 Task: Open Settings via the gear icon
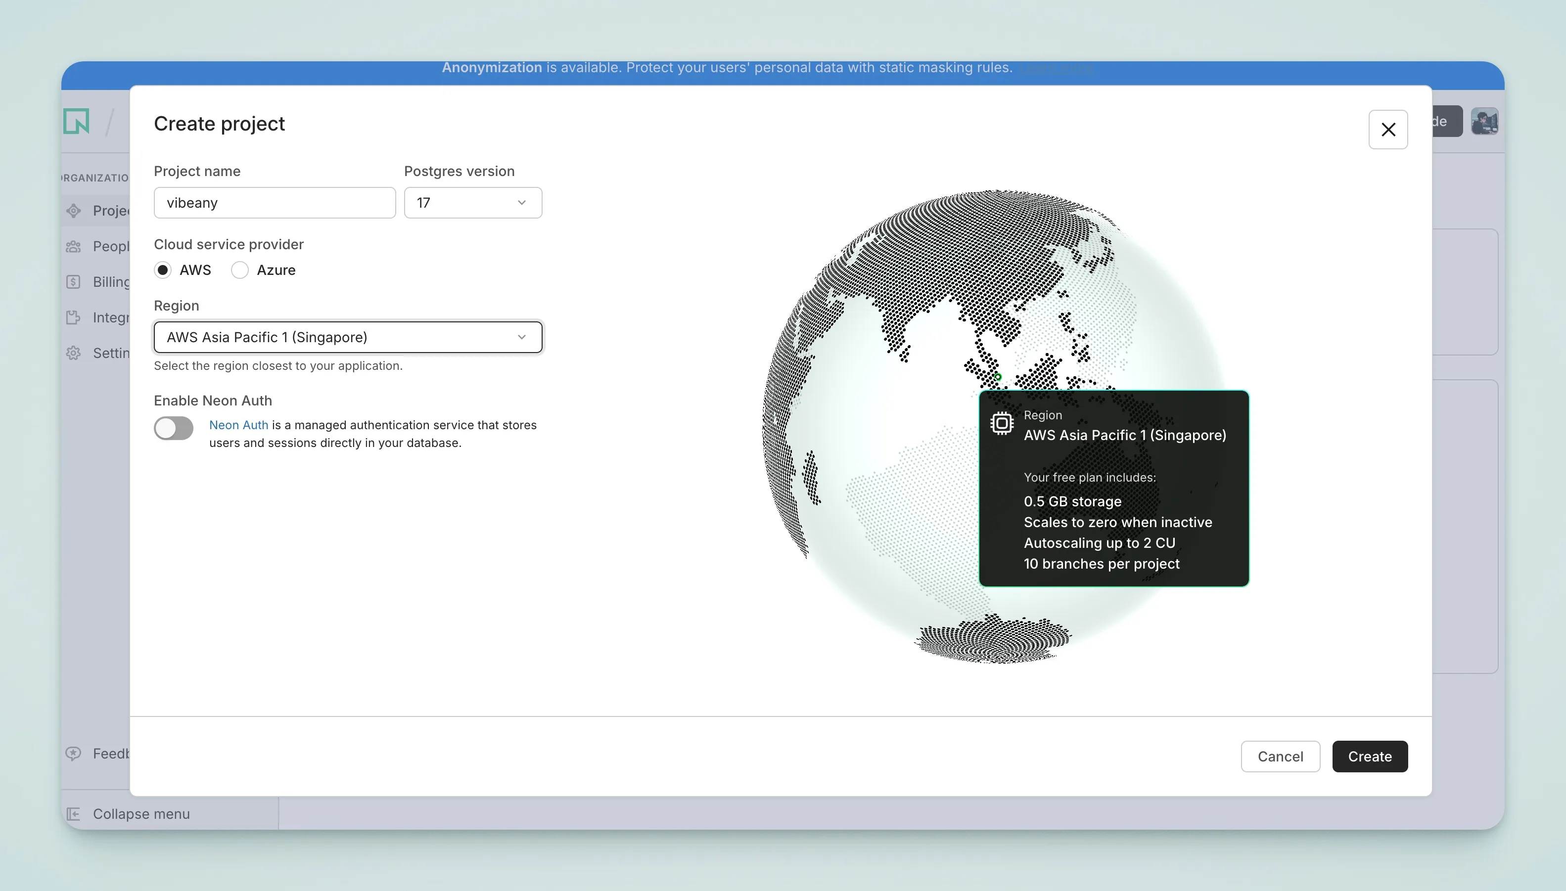pos(74,353)
